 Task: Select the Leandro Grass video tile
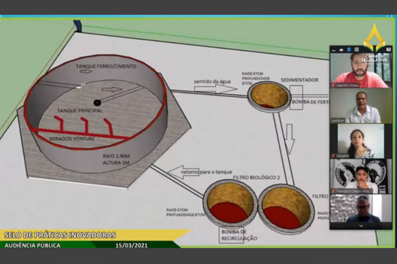tap(361, 70)
